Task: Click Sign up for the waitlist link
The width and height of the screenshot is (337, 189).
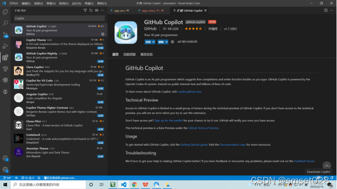Action: [168, 120]
